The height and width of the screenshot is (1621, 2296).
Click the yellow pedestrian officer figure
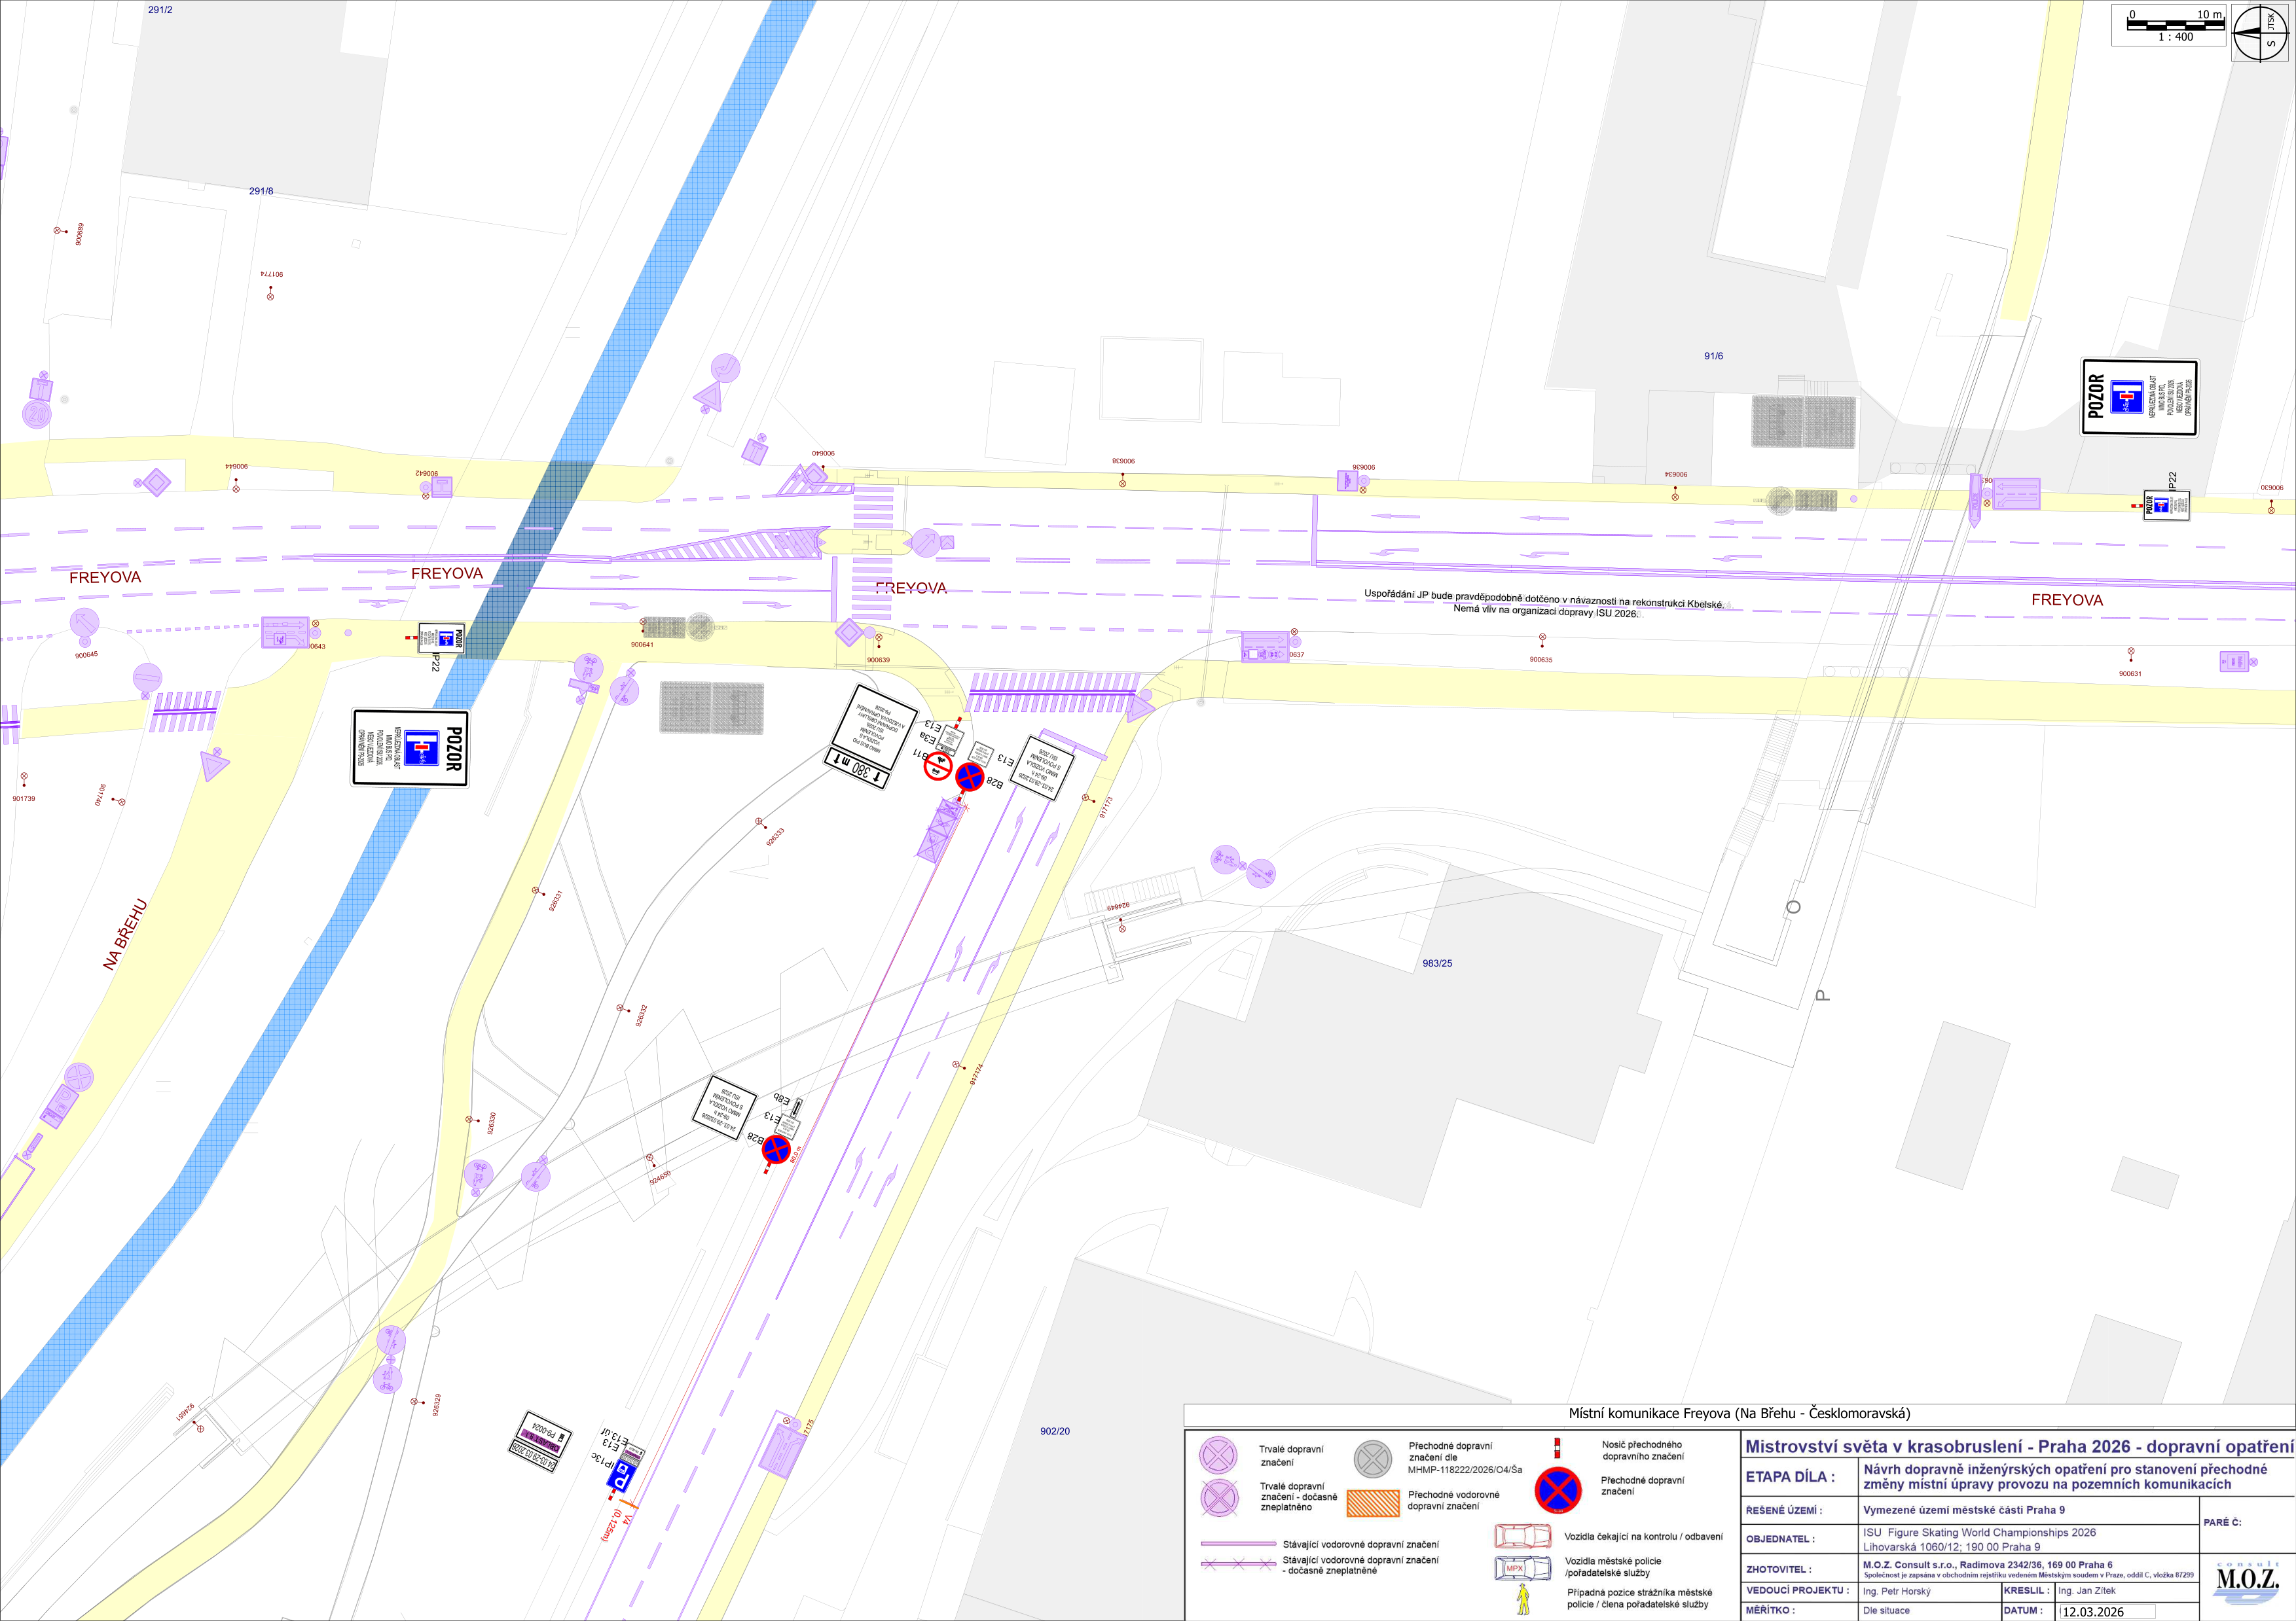click(1523, 1599)
